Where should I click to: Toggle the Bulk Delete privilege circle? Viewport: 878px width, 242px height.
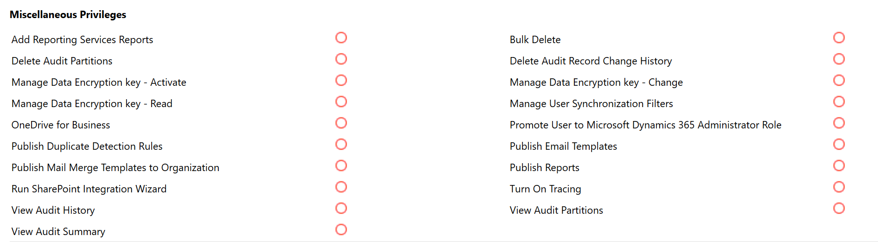click(839, 38)
